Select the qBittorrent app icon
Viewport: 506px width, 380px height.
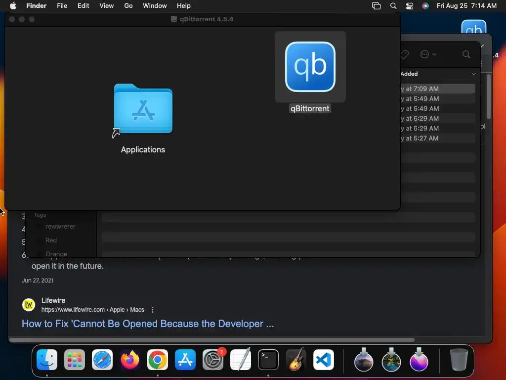click(x=310, y=67)
